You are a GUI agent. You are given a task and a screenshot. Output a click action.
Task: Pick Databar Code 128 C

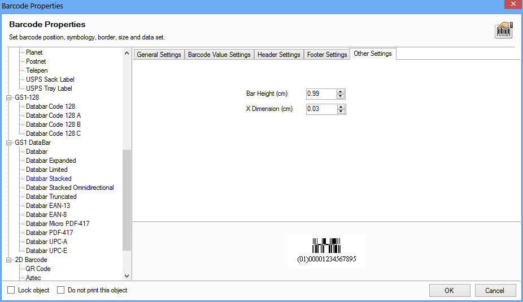click(53, 133)
